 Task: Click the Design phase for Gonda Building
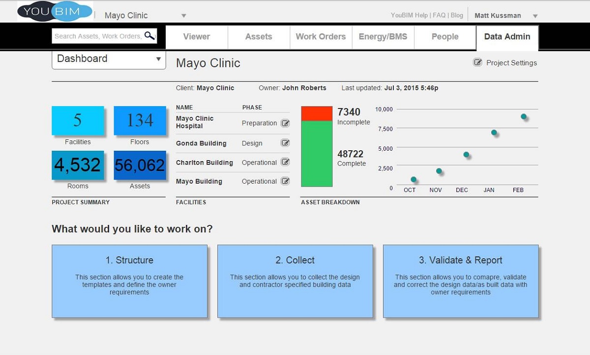[x=252, y=143]
